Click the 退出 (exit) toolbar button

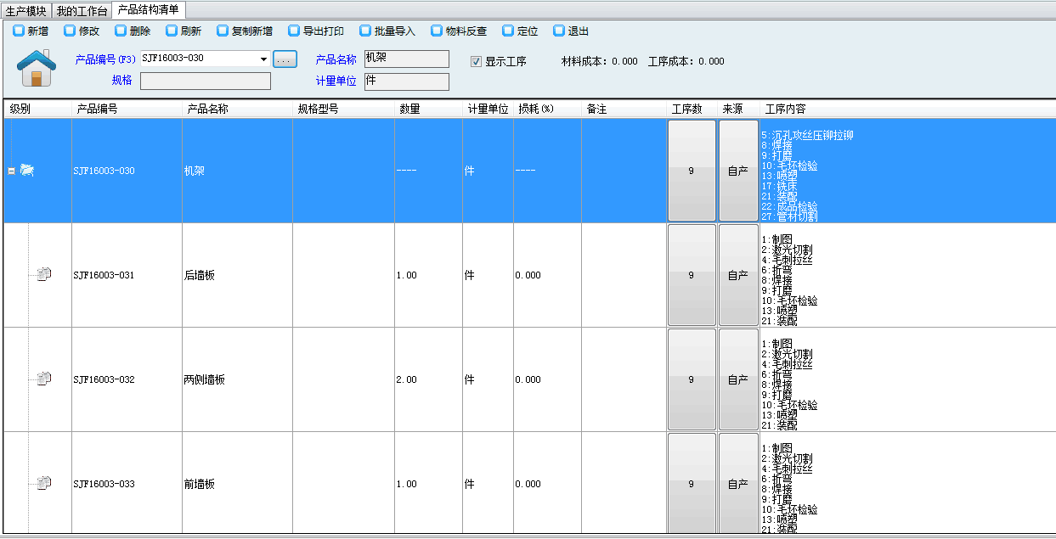(x=571, y=31)
